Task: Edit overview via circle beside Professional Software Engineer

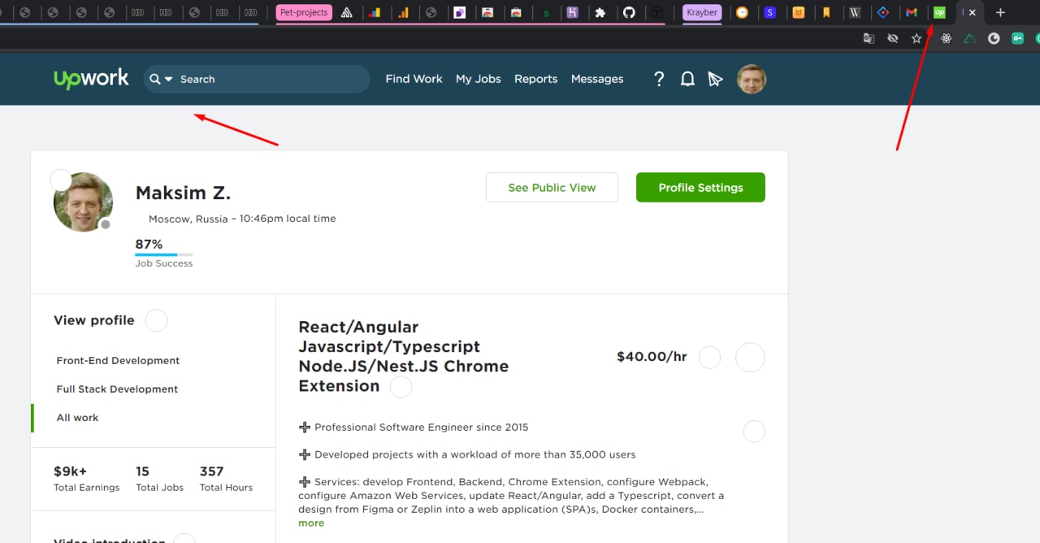Action: click(754, 431)
